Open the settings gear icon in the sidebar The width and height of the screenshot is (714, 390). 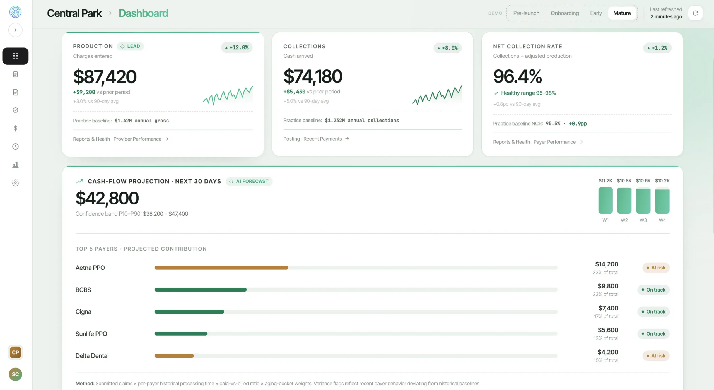(x=15, y=183)
